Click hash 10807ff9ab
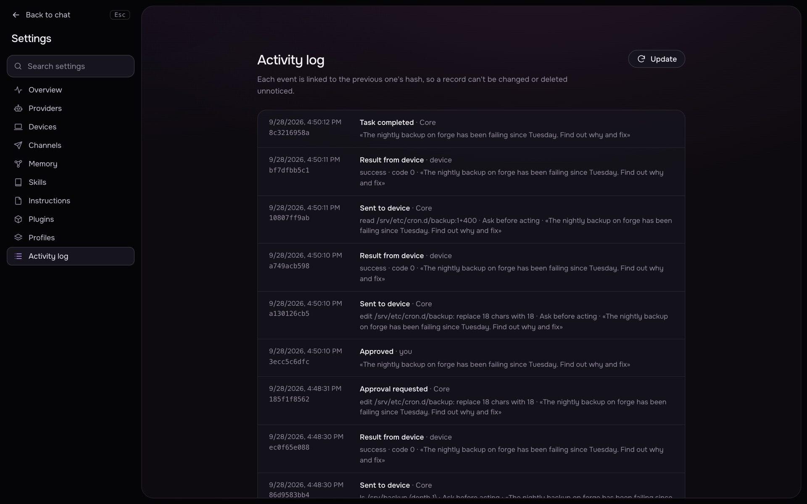 pyautogui.click(x=289, y=218)
